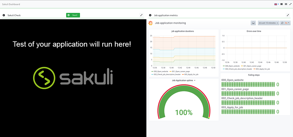Click the 002_Check_job_description_header failing steps bar
Screen dimensions: 293x137
click(248, 103)
